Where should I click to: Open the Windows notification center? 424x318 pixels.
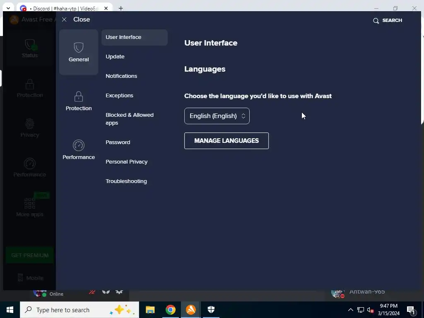[x=411, y=310]
